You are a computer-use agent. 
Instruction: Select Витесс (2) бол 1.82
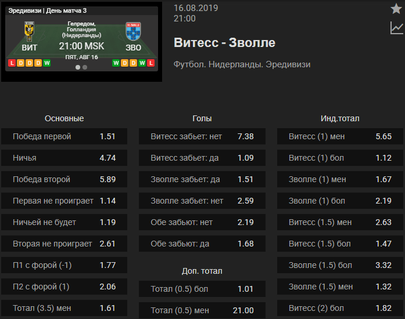(340, 308)
